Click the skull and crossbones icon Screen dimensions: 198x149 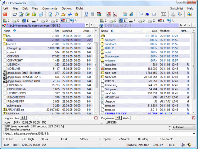[163, 14]
